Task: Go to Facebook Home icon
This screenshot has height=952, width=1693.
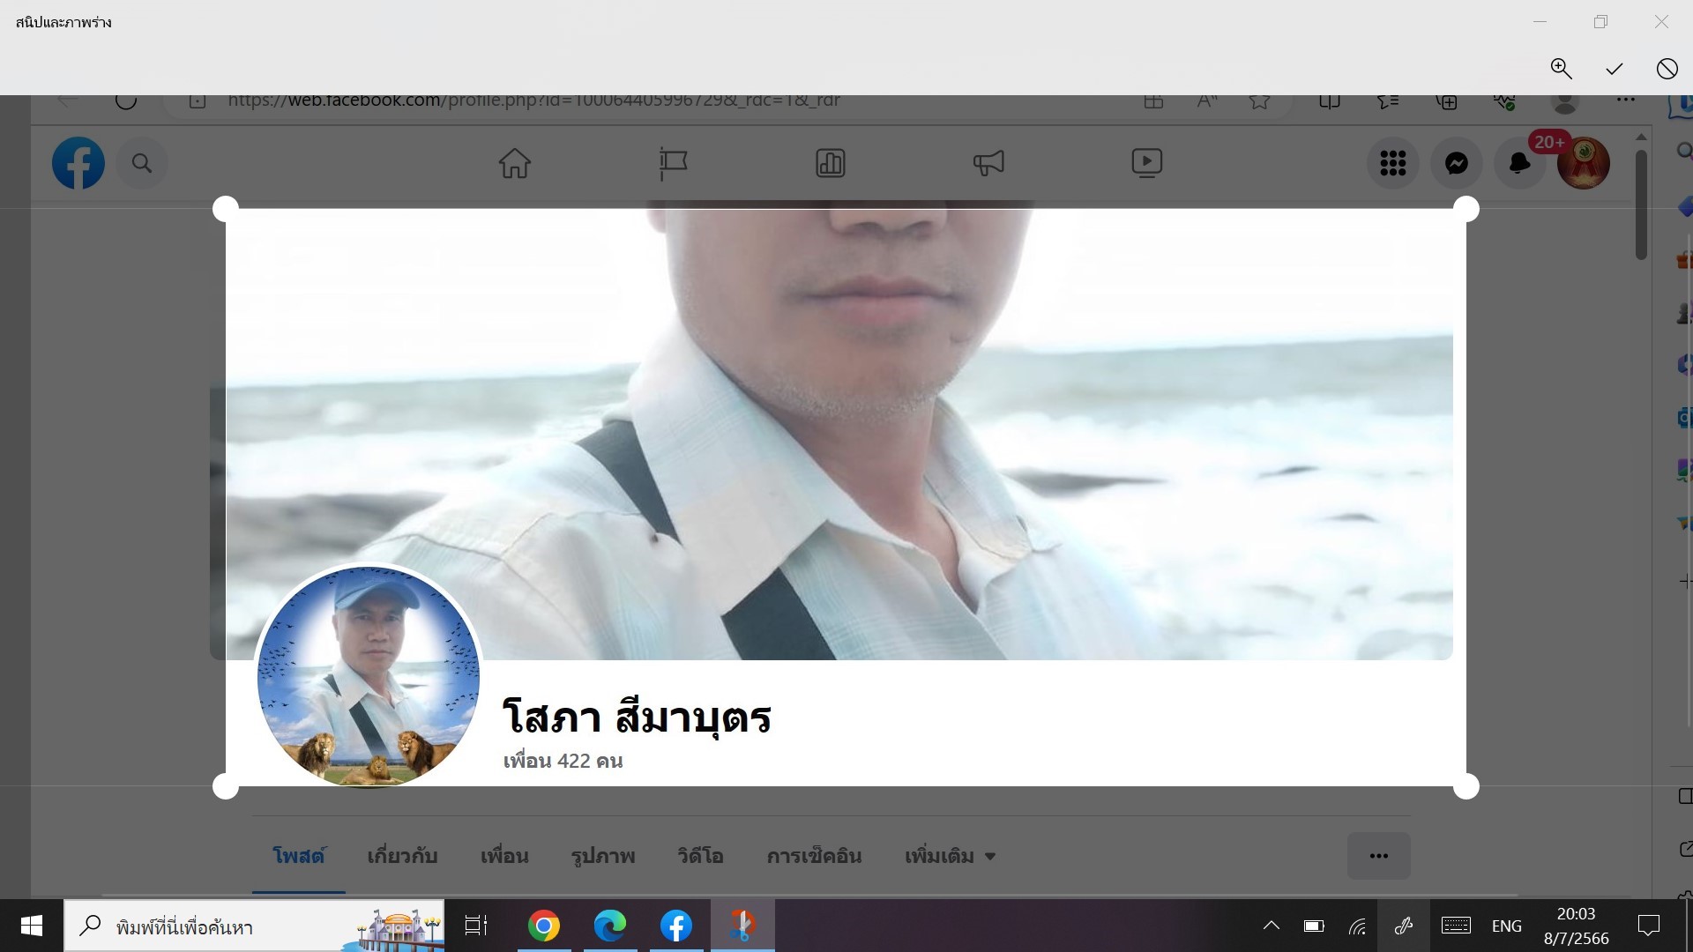Action: pos(515,163)
